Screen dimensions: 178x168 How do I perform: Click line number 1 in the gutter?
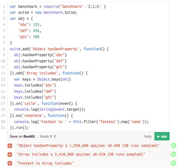tap(4, 6)
